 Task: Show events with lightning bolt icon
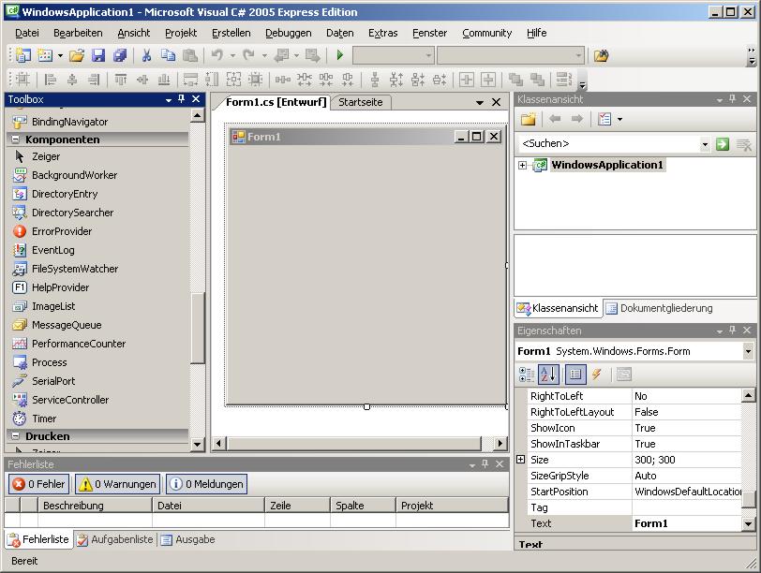[x=597, y=375]
